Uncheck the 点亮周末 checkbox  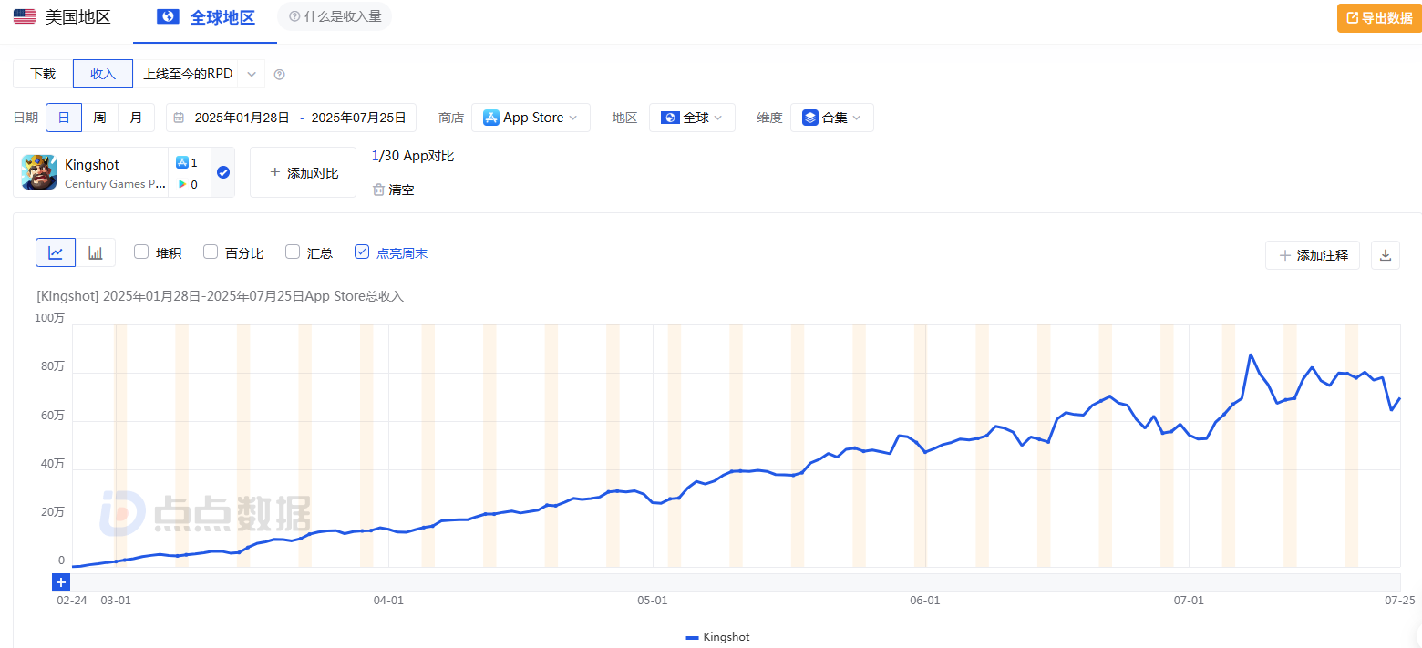click(362, 252)
